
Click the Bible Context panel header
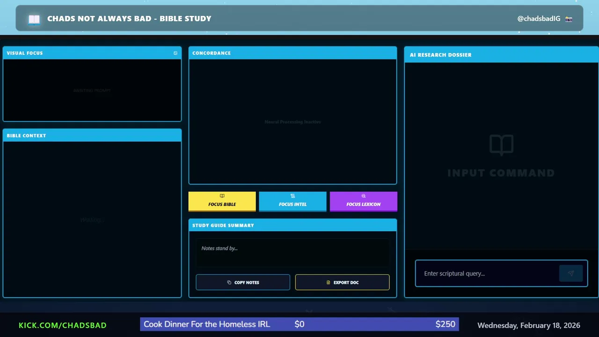tap(92, 135)
